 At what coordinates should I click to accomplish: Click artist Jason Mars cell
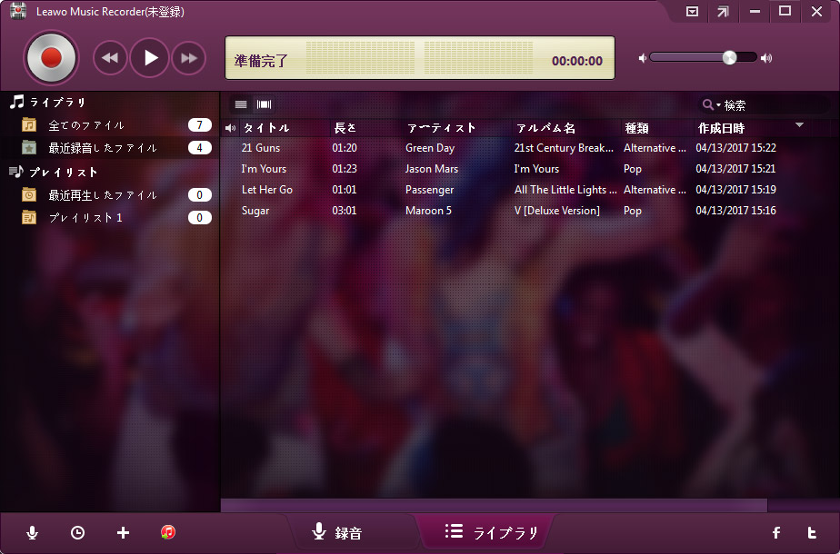click(x=431, y=169)
